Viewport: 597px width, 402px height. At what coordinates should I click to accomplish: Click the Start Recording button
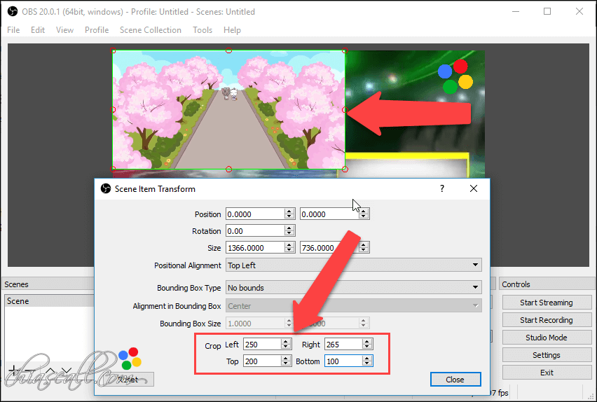547,320
